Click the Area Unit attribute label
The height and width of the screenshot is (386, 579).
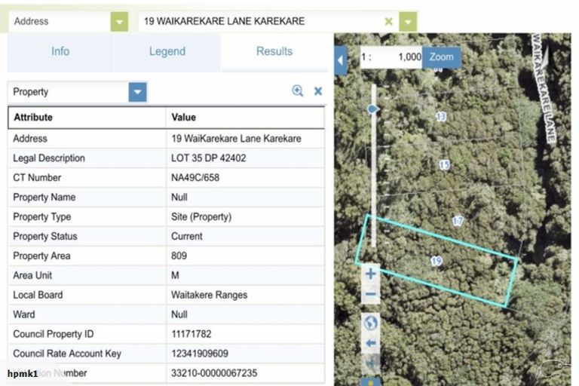coord(32,276)
